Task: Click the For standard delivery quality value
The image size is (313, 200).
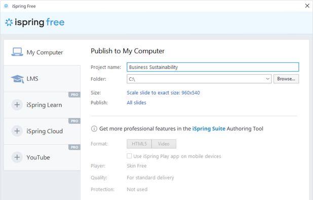Action: point(150,178)
